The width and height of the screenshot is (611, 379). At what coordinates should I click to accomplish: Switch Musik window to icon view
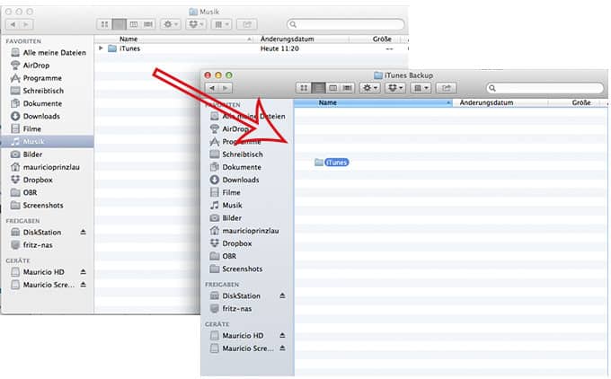104,24
